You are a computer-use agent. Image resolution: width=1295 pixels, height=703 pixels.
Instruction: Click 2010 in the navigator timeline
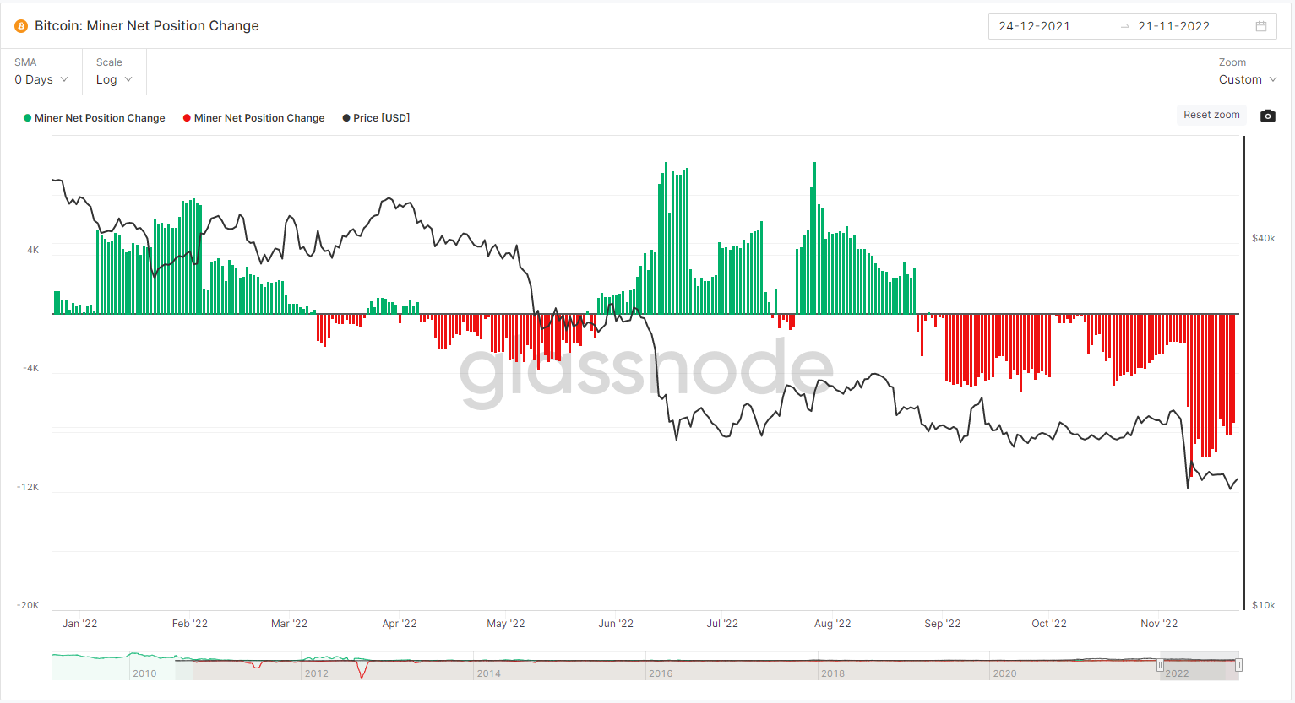coord(144,673)
